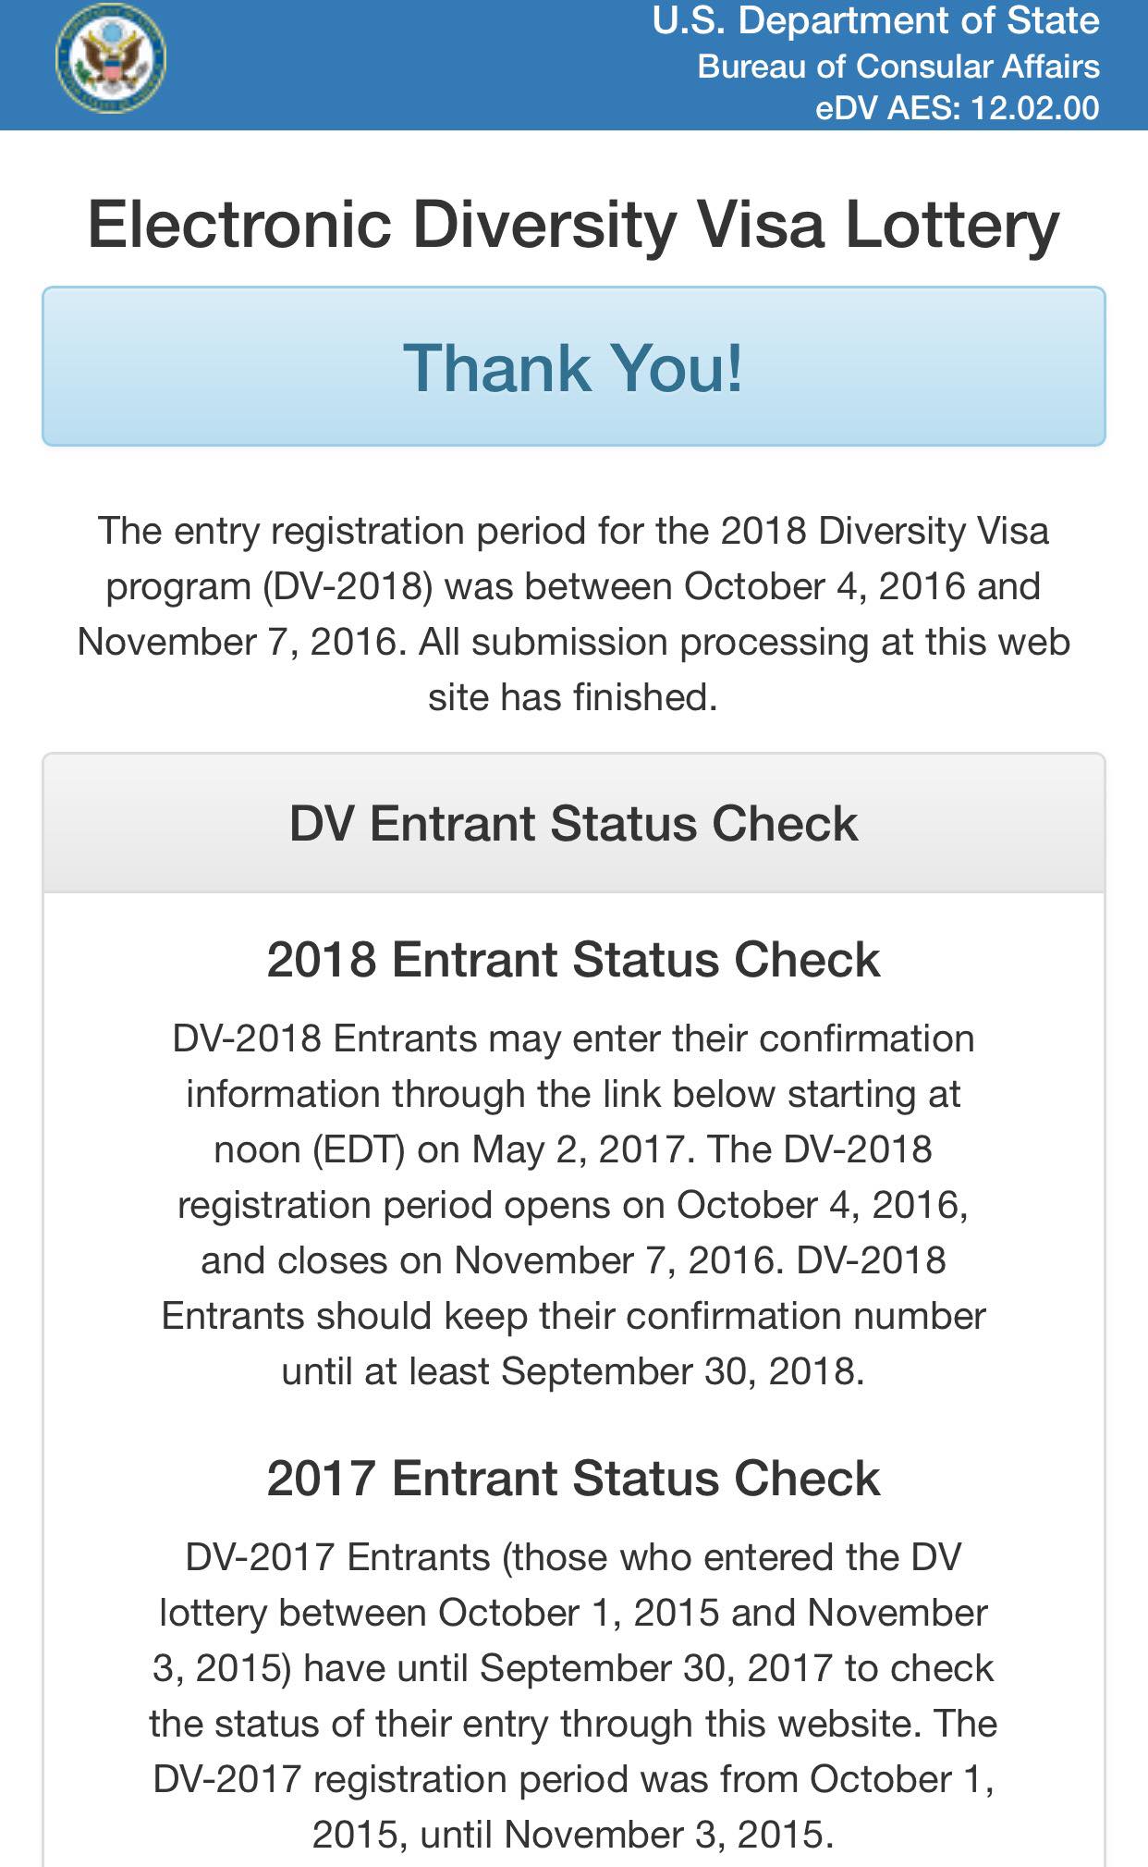Click the 'September 30, 2017 to check' text
This screenshot has height=1867, width=1148.
click(x=737, y=1668)
